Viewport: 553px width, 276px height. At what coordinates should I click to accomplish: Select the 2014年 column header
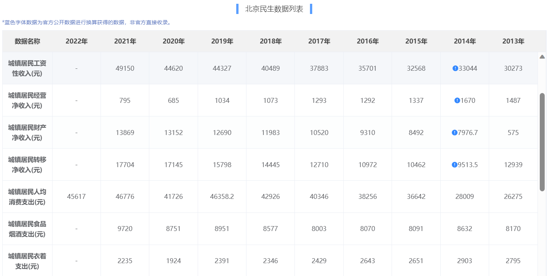pos(465,42)
